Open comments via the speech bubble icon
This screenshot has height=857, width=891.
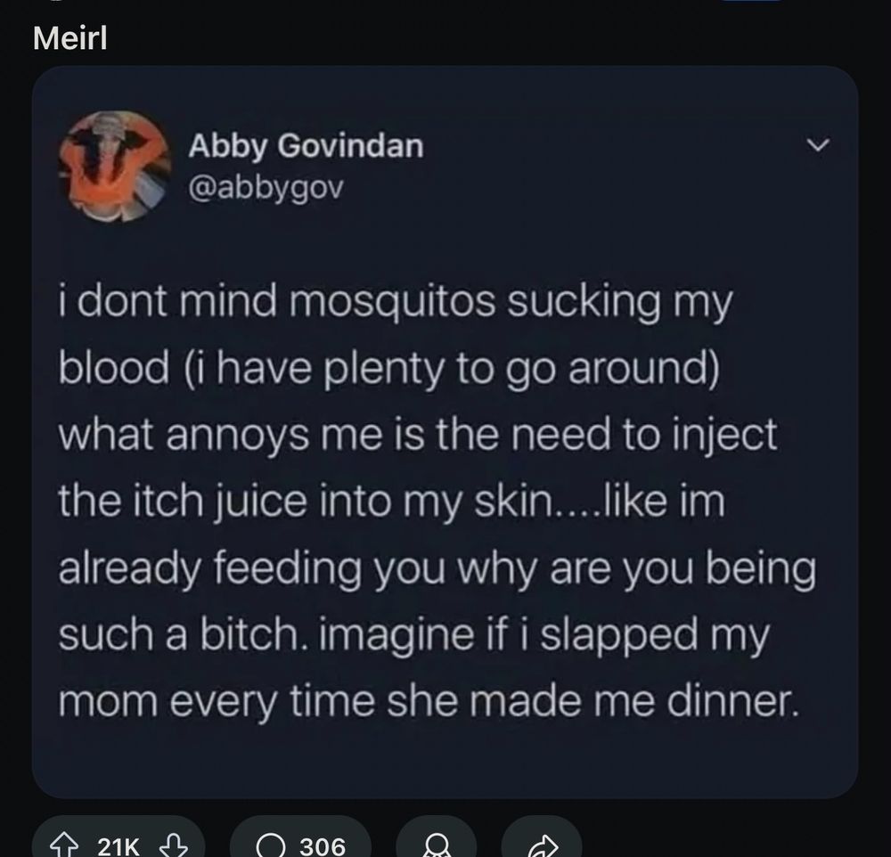(271, 845)
